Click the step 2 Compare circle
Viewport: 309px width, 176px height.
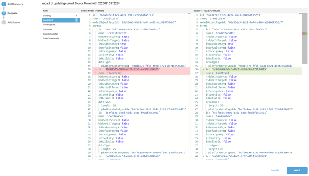click(4, 13)
